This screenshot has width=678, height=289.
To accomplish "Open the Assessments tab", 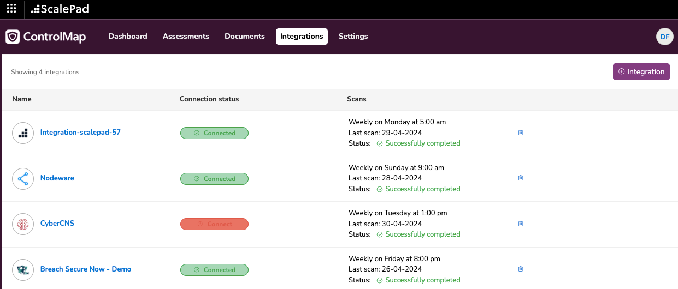I will (186, 37).
